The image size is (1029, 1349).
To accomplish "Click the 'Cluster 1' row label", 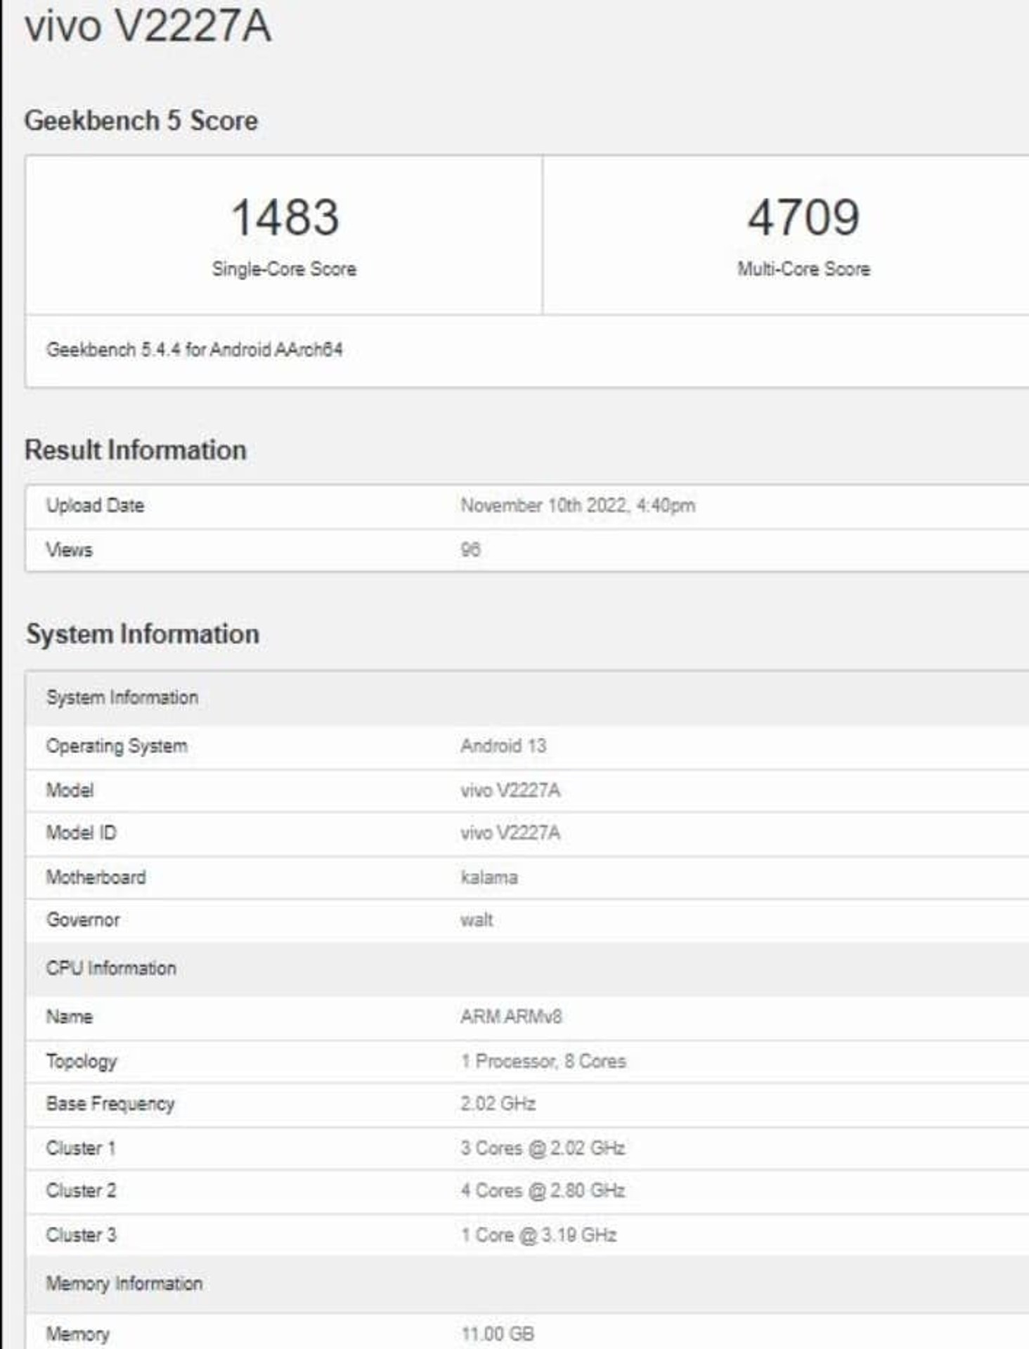I will tap(81, 1148).
